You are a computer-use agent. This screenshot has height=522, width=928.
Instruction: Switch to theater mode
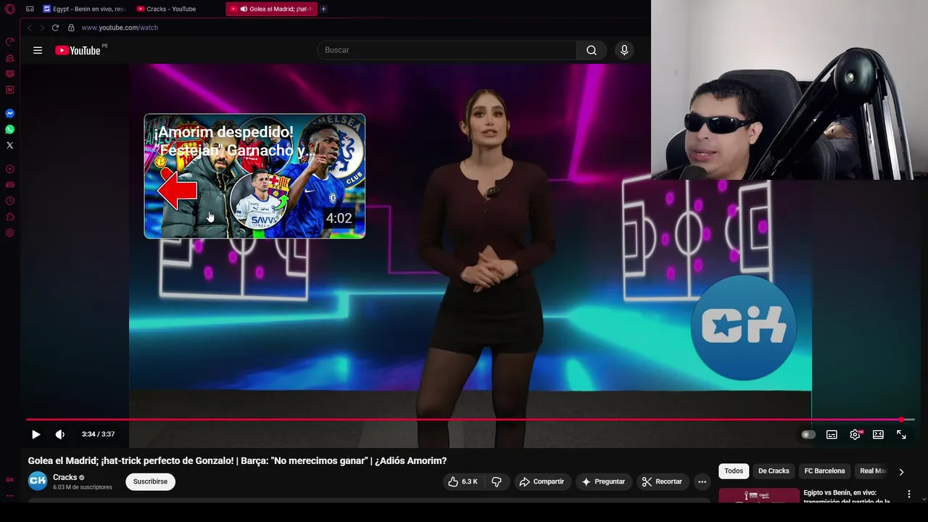pyautogui.click(x=878, y=434)
